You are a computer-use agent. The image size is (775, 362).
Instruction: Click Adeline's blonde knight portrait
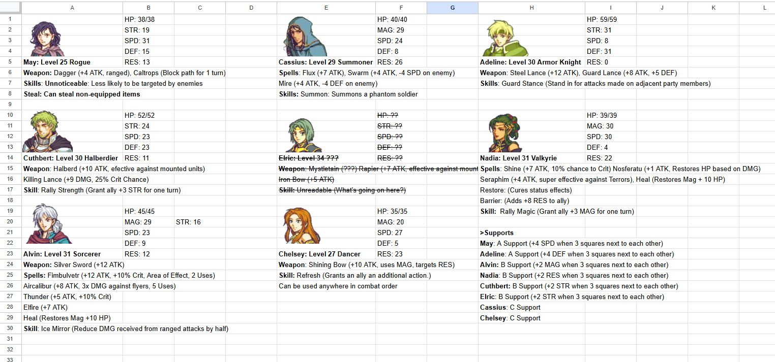click(504, 39)
